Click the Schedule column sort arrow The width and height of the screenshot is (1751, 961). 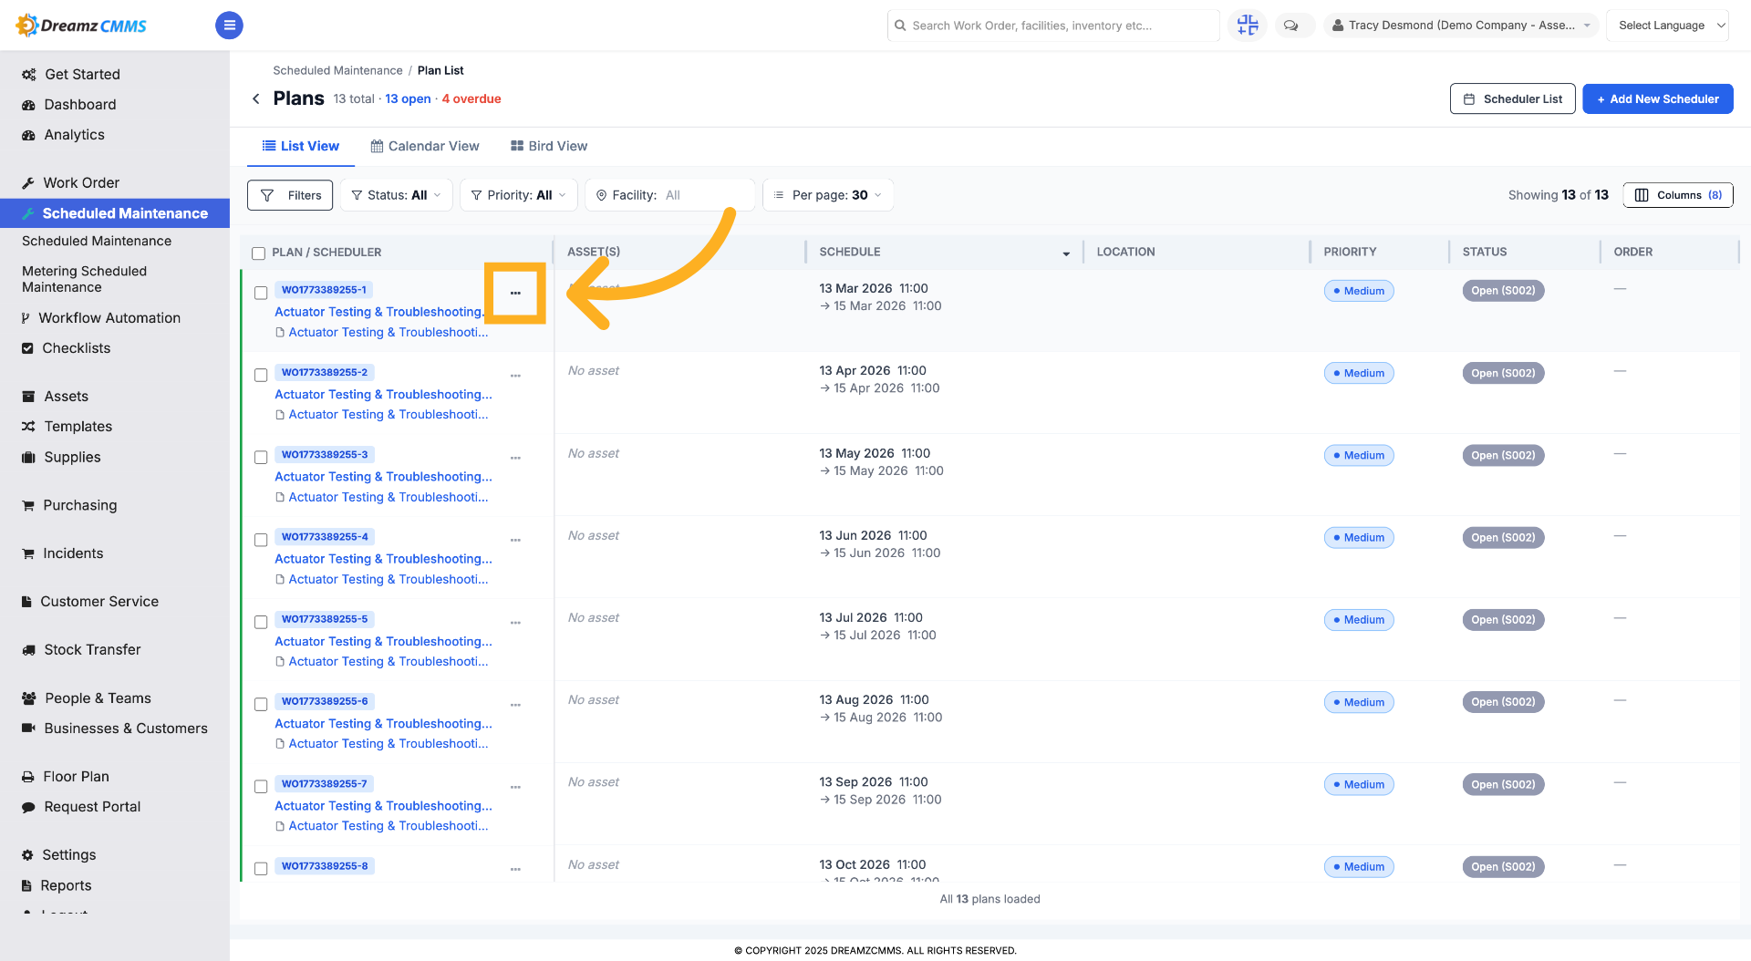pos(1066,253)
